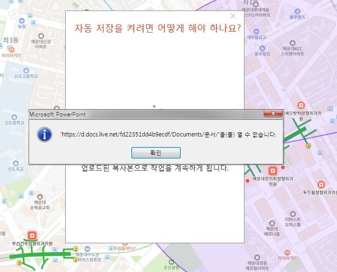Click the auto-save question heading in the white popup
337x272 pixels.
point(158,28)
